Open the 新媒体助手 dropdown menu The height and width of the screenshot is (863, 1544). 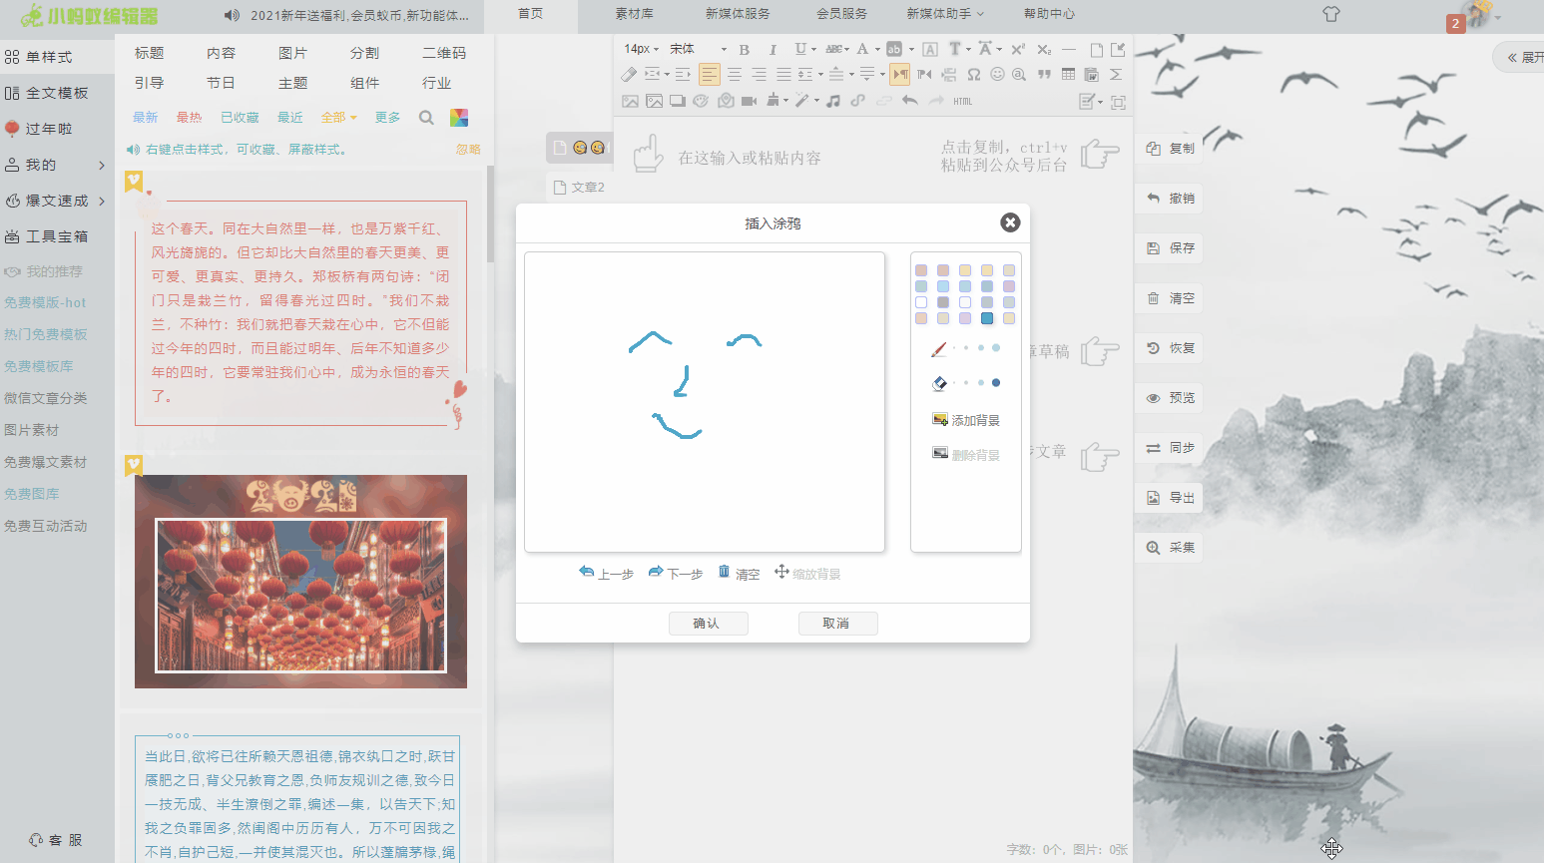[945, 14]
